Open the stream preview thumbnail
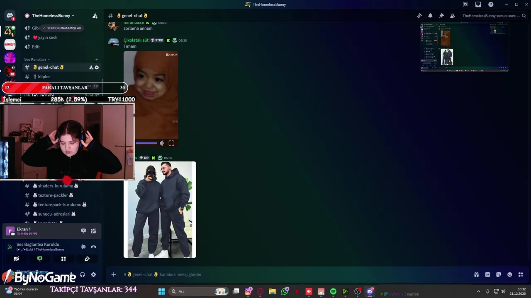Viewport: 531px width, 298px height. (x=465, y=47)
